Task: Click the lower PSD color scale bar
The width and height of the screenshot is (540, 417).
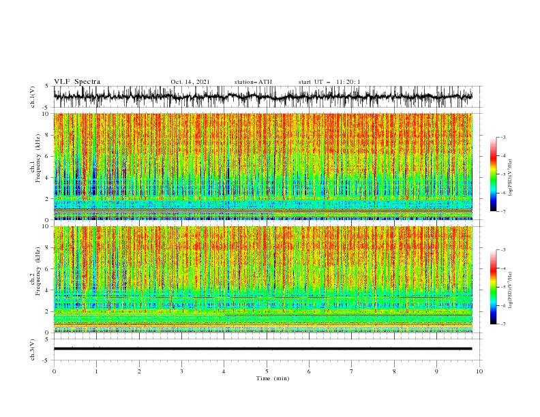Action: [494, 287]
